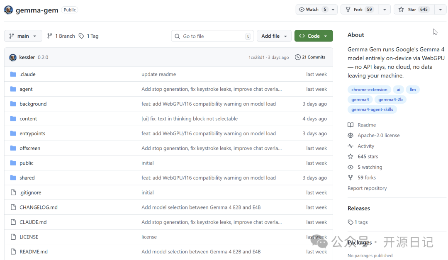Open the main branch selector dropdown

coord(23,36)
